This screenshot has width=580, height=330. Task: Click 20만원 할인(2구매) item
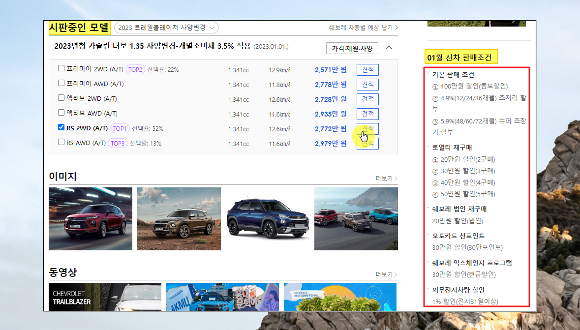464,159
